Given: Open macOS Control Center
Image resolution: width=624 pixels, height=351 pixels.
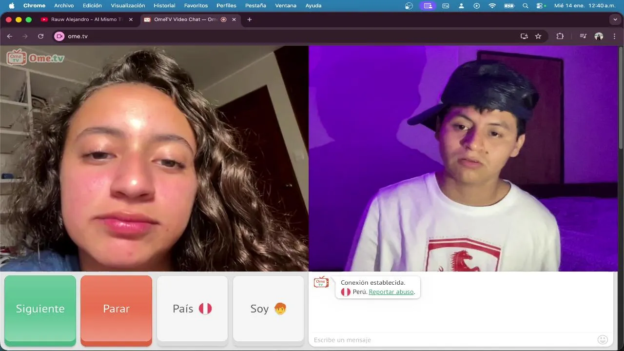Looking at the screenshot, I should pos(540,6).
